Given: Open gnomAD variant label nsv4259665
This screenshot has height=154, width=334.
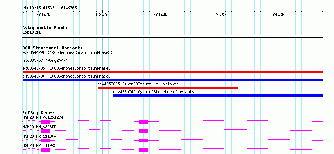Looking at the screenshot, I should 139,84.
